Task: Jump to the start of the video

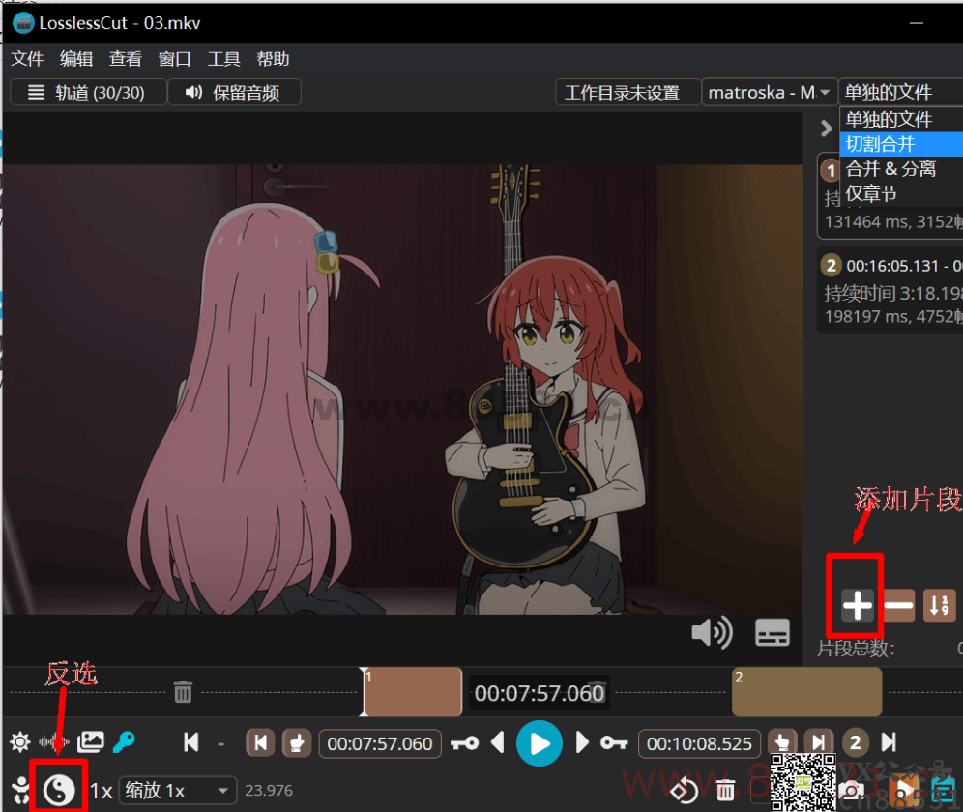Action: click(x=191, y=742)
